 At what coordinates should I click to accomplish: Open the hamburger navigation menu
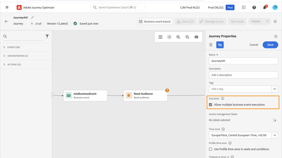[7, 8]
